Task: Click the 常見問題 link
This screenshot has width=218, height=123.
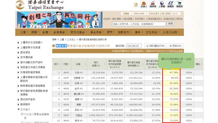Action: (x=139, y=19)
